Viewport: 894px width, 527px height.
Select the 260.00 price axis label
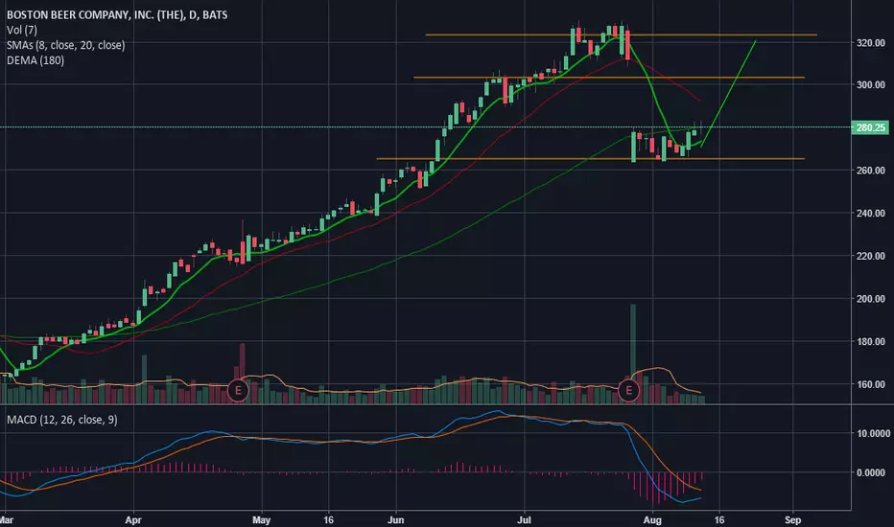point(871,171)
